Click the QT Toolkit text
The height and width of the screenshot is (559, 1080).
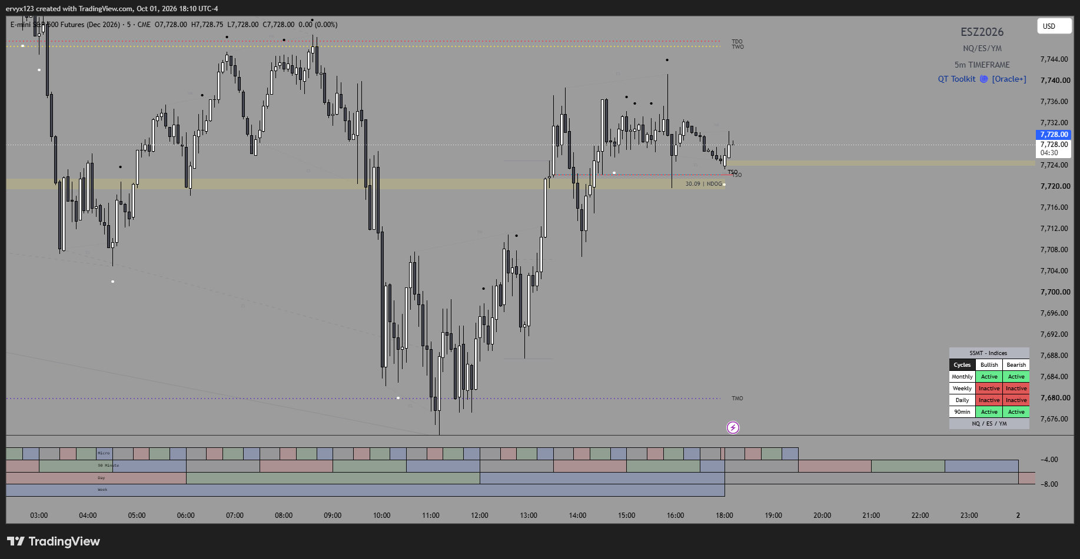(956, 79)
